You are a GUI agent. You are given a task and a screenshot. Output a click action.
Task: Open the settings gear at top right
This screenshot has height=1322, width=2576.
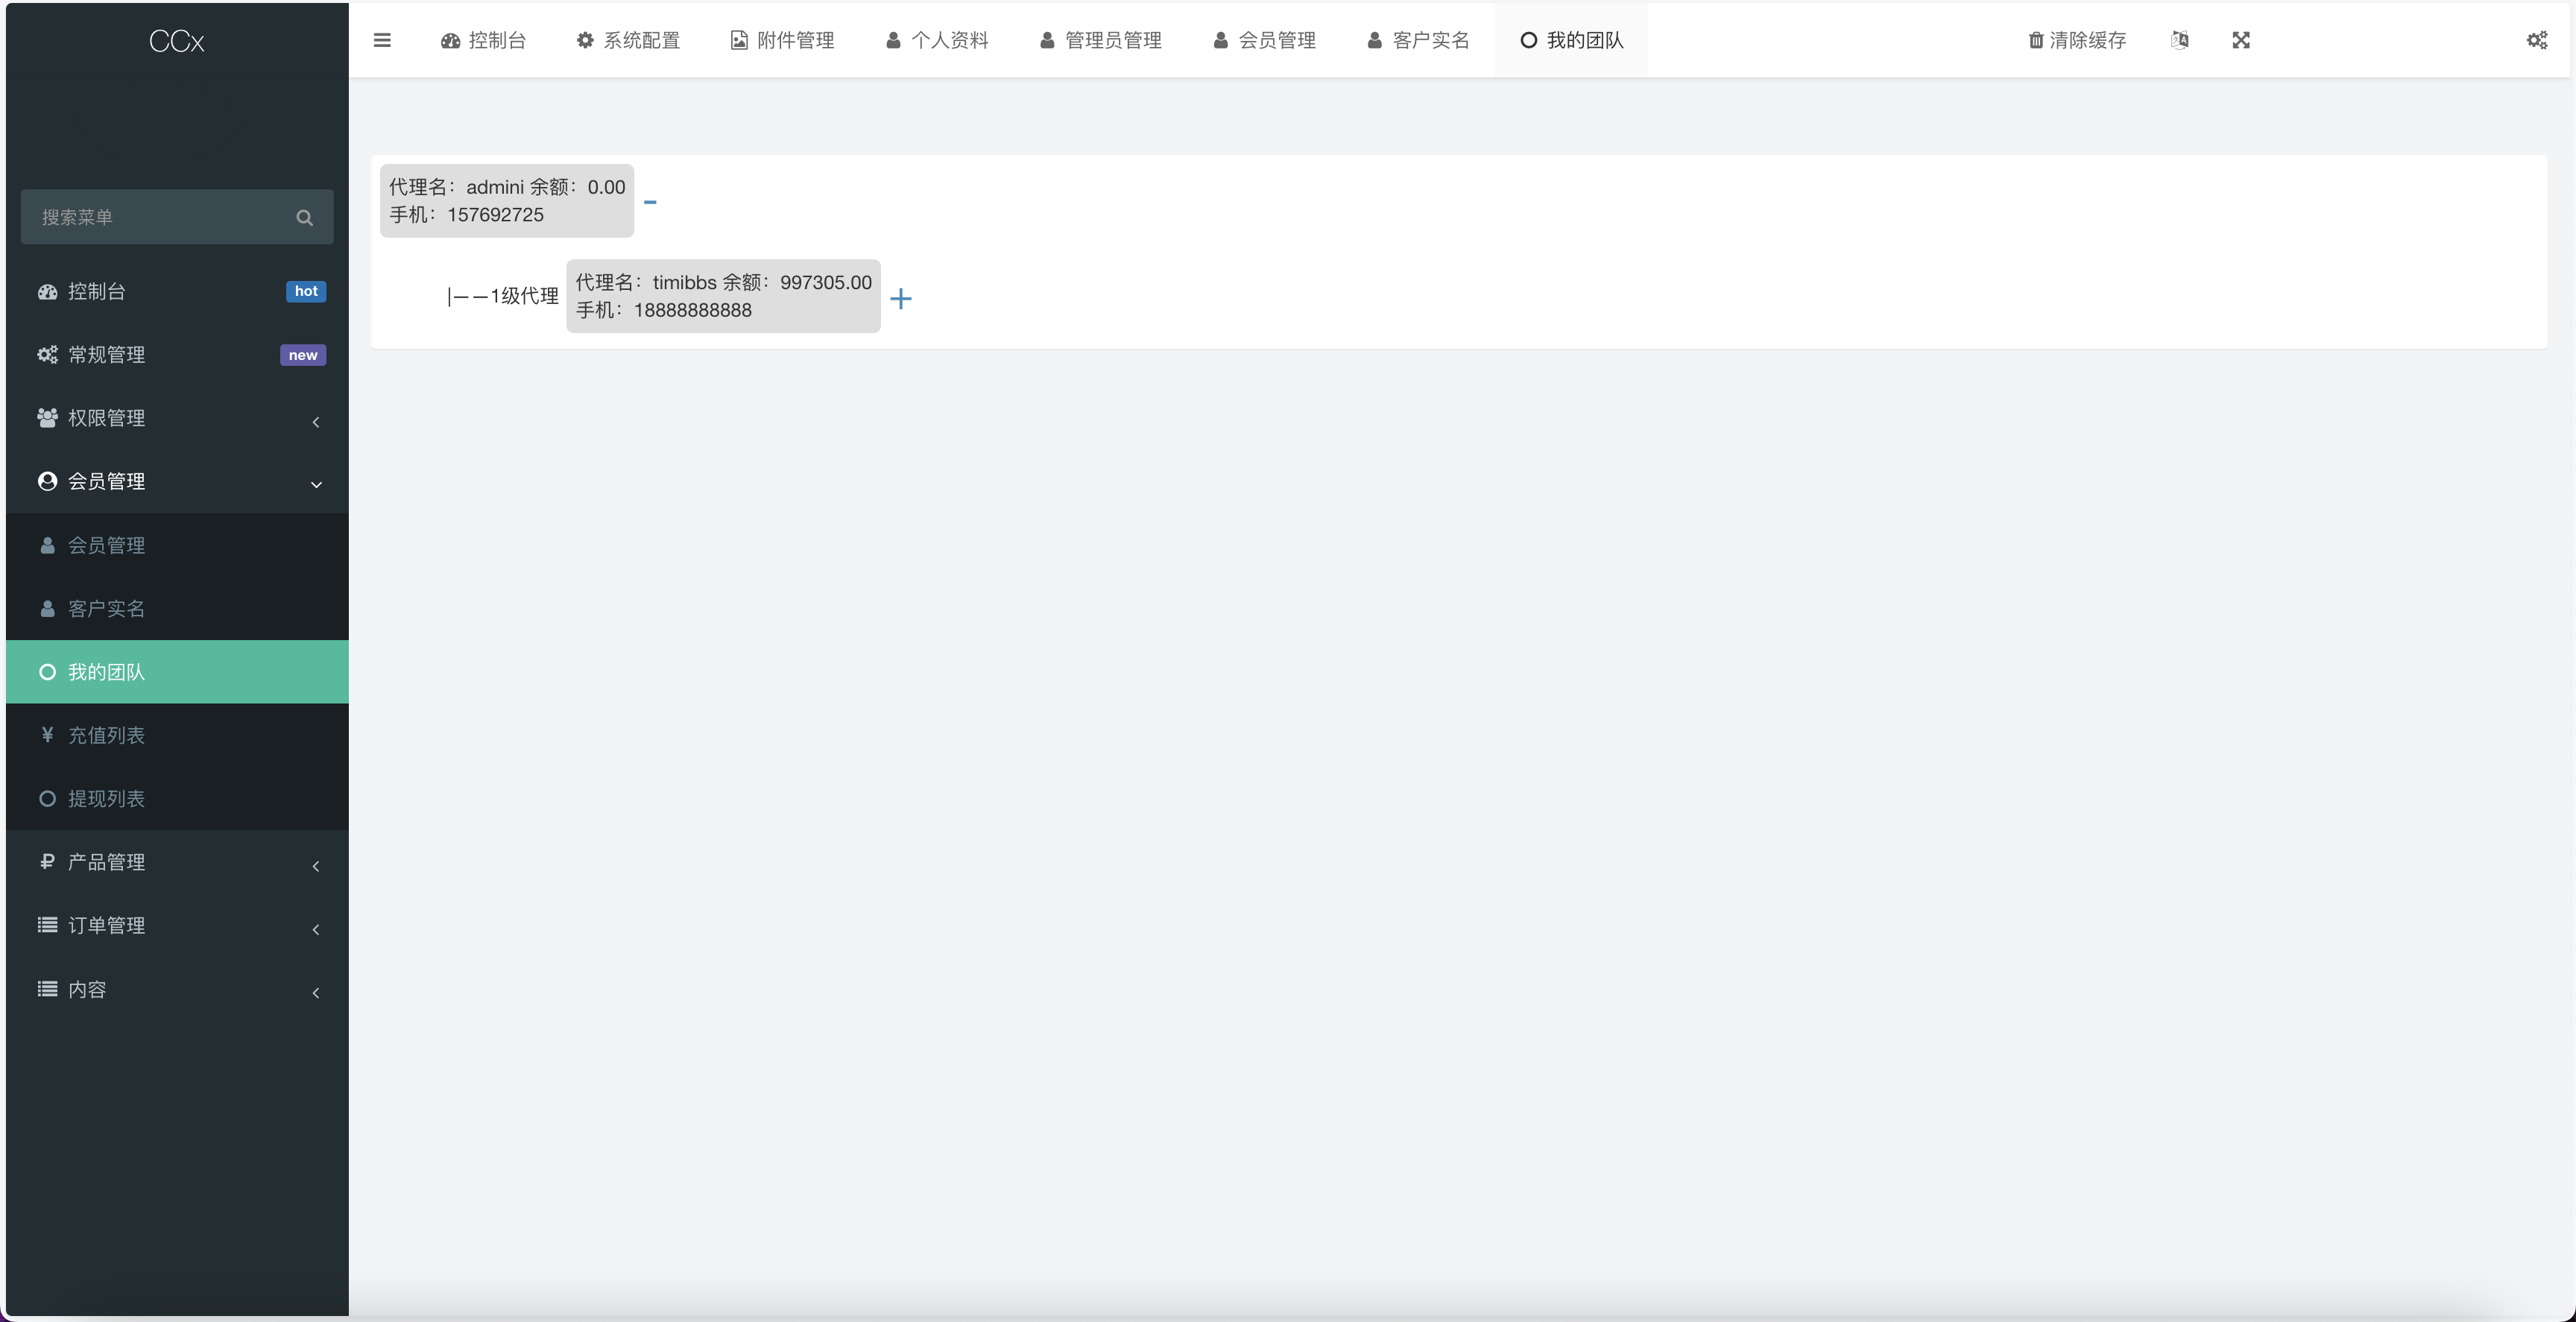click(2537, 40)
